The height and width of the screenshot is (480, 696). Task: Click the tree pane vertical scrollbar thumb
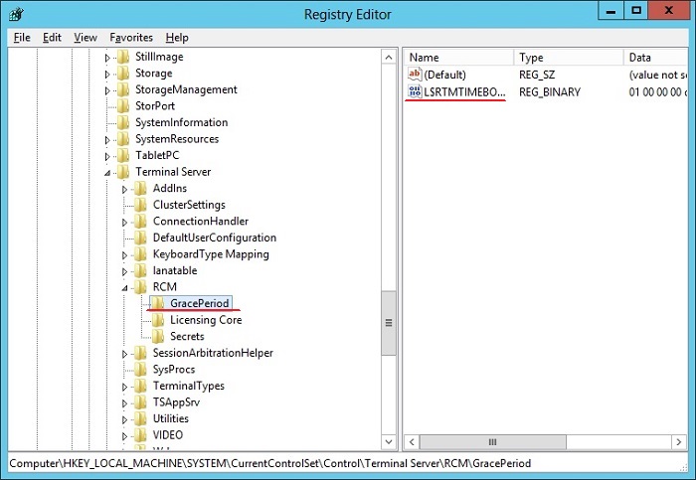point(389,323)
